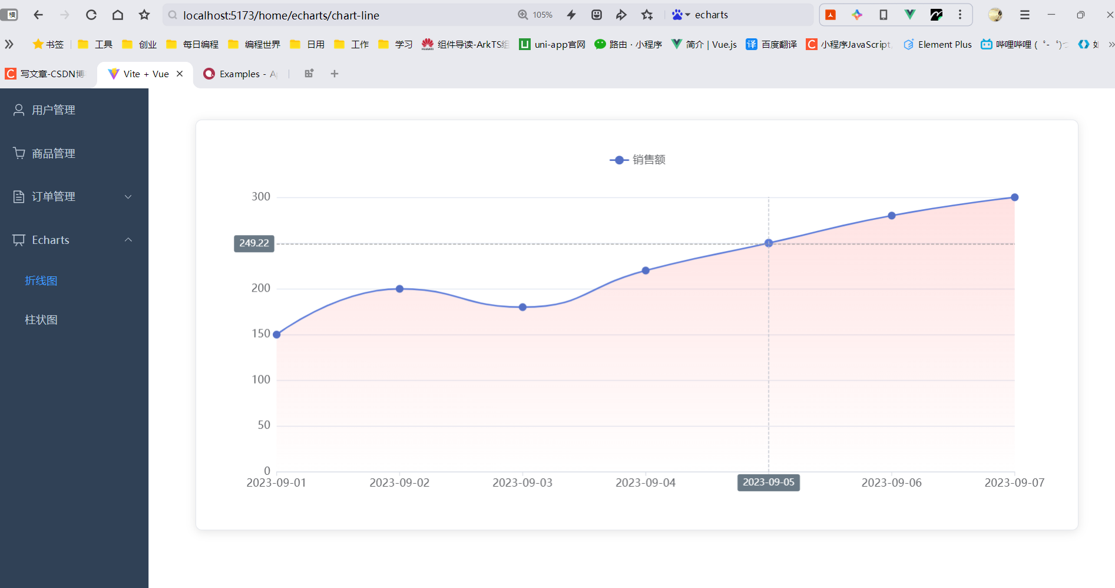Click the red PDF extension icon
The height and width of the screenshot is (588, 1115).
coord(831,15)
